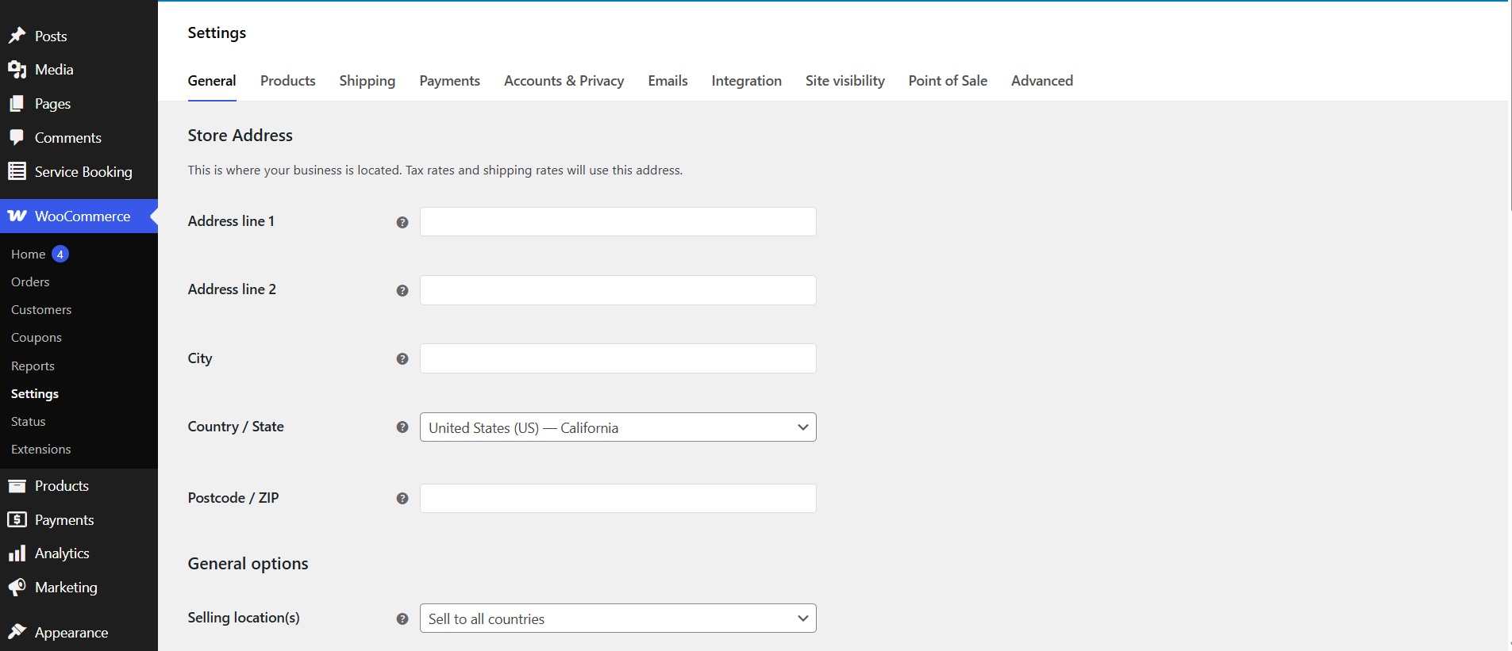Screen dimensions: 1512x651
Task: Switch to the Shipping settings tab
Action: (x=367, y=81)
